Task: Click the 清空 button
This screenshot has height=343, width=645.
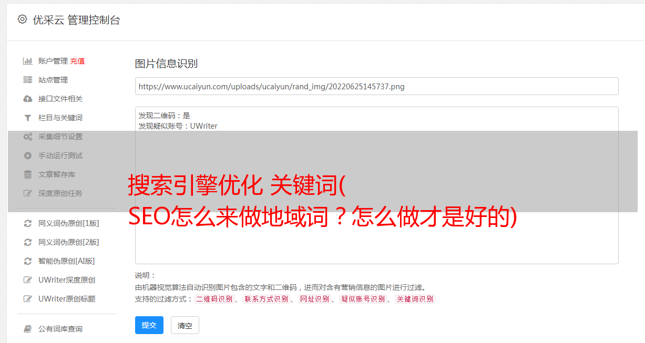Action: (185, 325)
